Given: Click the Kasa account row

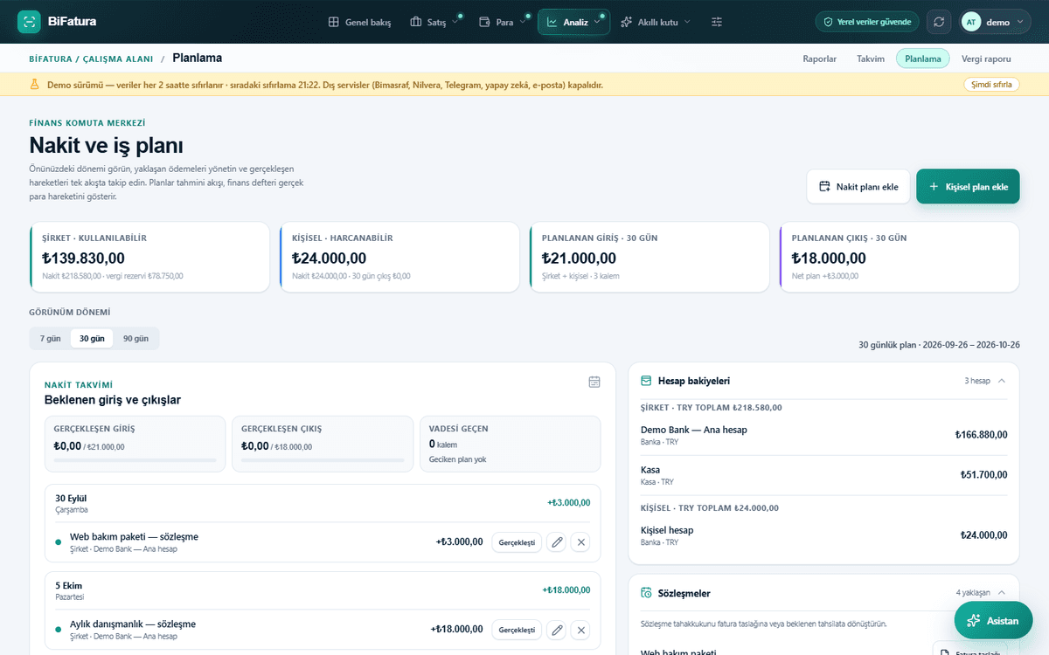Looking at the screenshot, I should pos(824,475).
